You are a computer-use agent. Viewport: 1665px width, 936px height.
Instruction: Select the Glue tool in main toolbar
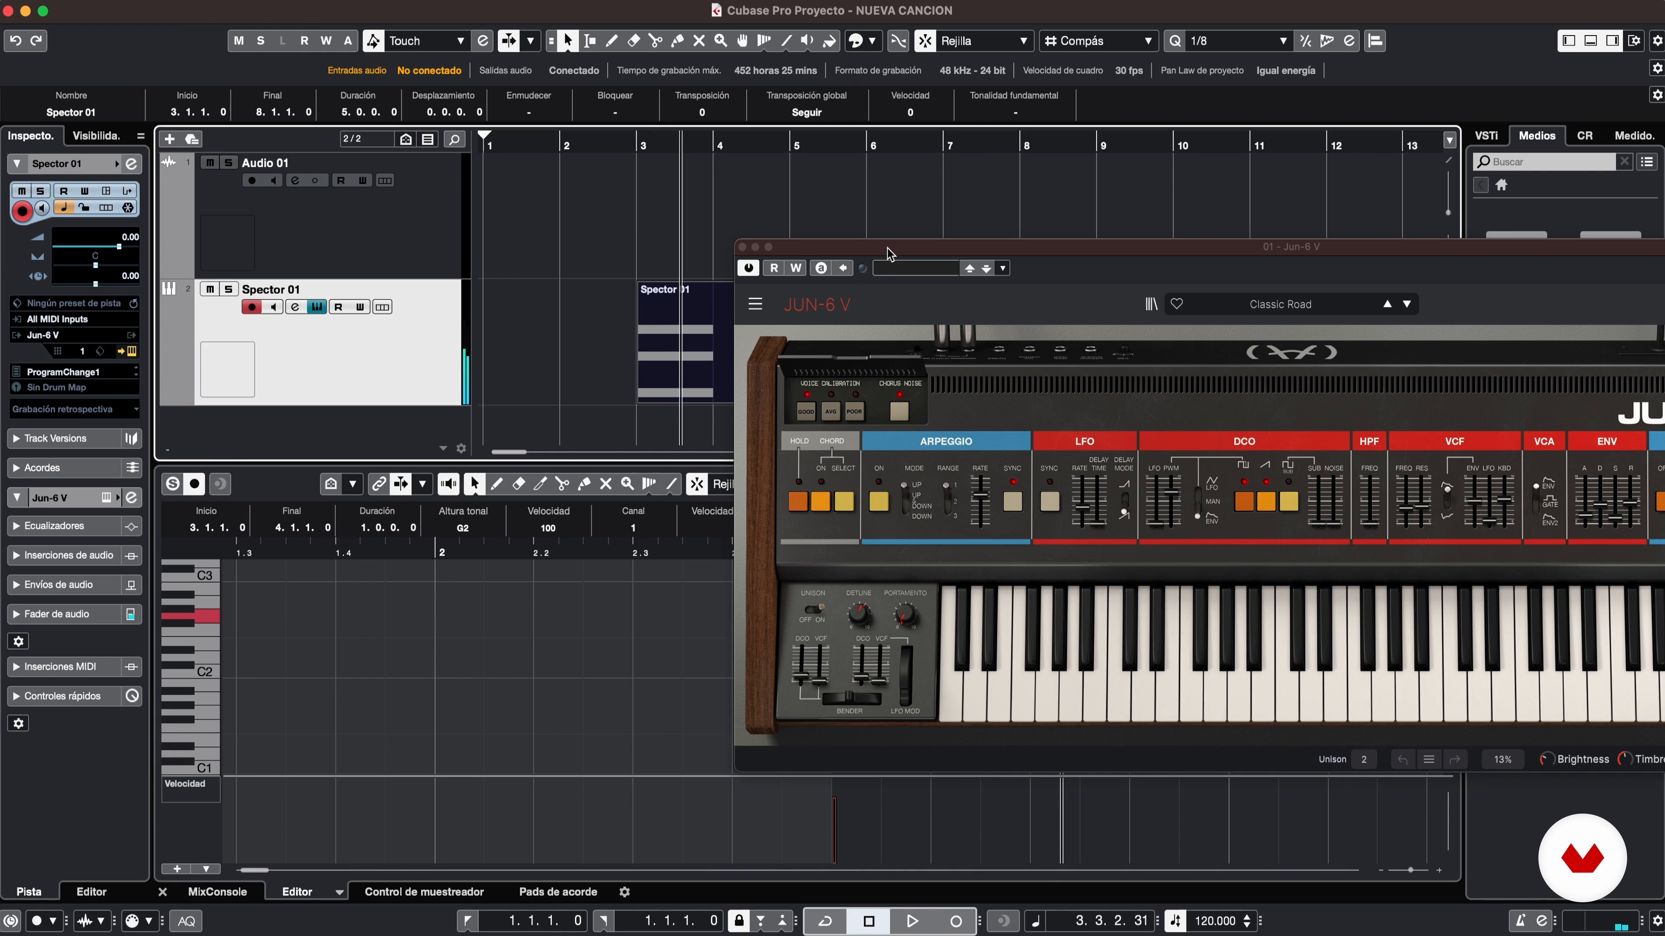click(x=677, y=41)
